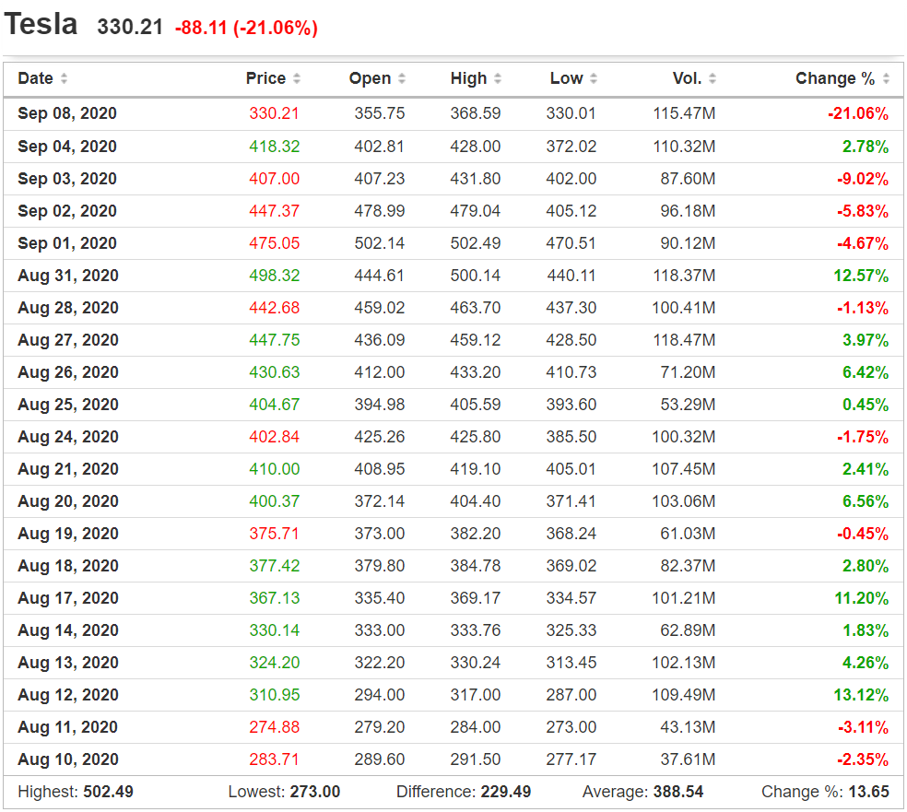Click sort arrows beside Vol. header

(713, 78)
